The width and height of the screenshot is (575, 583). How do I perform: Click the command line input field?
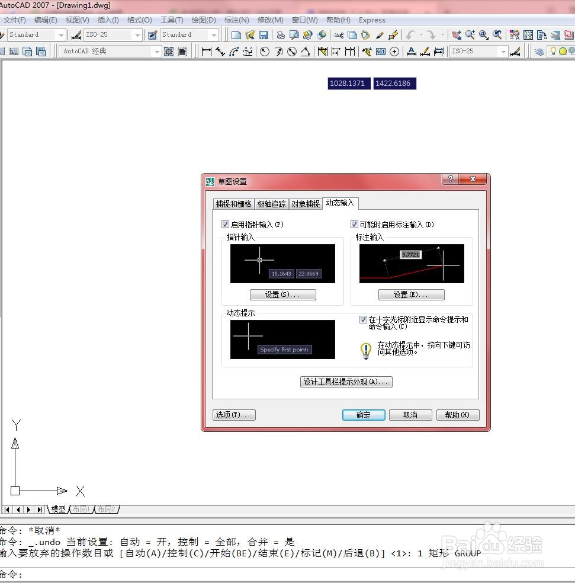pos(287,575)
